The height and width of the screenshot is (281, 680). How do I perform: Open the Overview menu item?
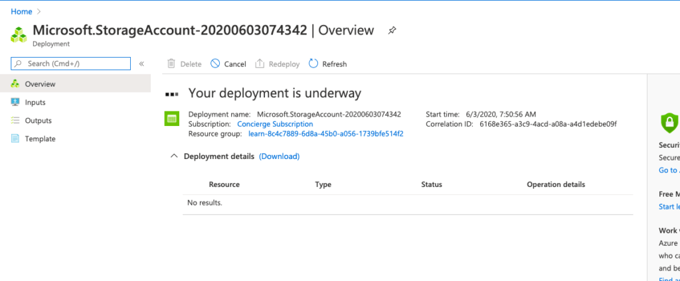click(x=40, y=84)
